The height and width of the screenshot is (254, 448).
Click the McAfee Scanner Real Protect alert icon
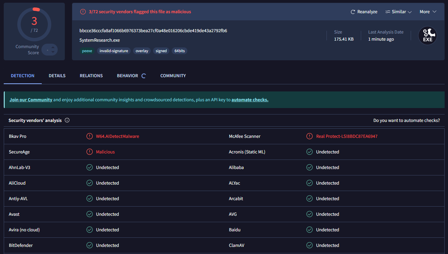(x=310, y=136)
